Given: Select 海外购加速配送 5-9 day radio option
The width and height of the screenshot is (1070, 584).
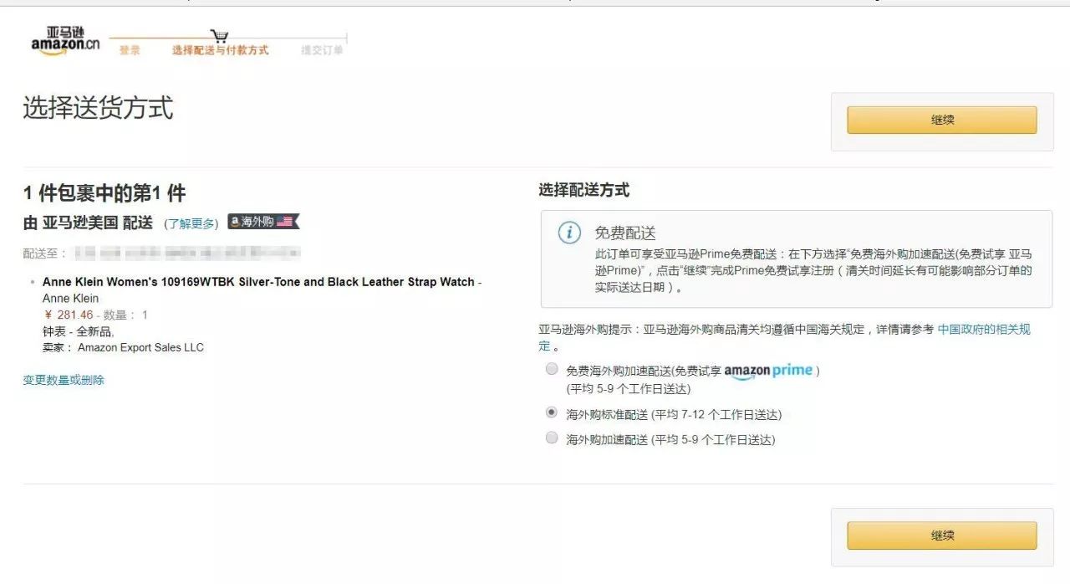Looking at the screenshot, I should coord(552,438).
